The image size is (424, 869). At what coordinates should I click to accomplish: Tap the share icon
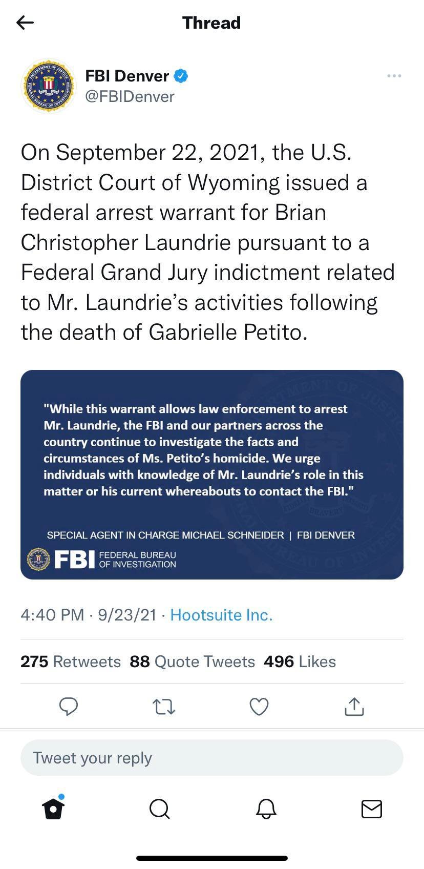pos(354,707)
